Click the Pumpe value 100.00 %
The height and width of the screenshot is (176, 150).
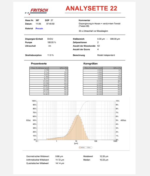[x=52, y=43]
